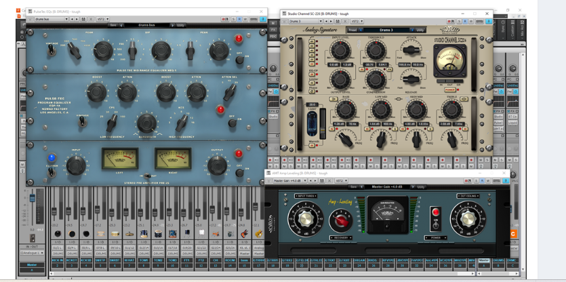
Task: Open the PulseTec preset dropdown showing drums bus
Action: 52,19
